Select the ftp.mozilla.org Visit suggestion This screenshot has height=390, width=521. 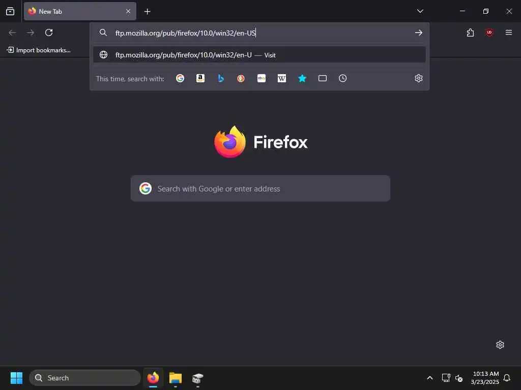pos(259,55)
